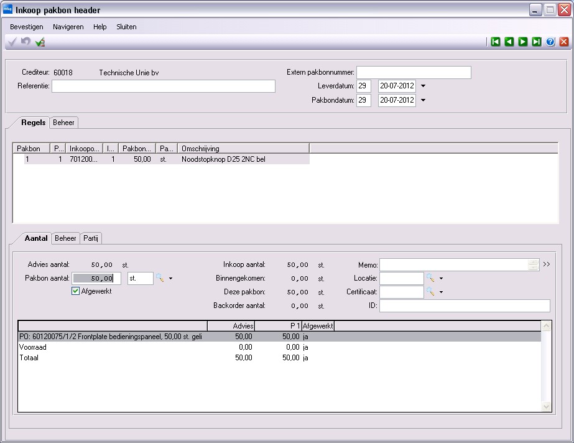Click the Omschrijving column header

coord(243,148)
